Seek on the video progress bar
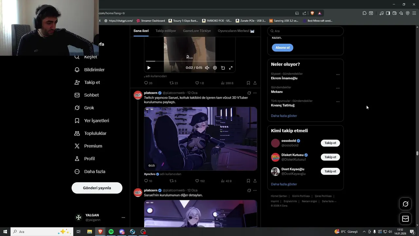419x236 pixels. pyautogui.click(x=190, y=61)
